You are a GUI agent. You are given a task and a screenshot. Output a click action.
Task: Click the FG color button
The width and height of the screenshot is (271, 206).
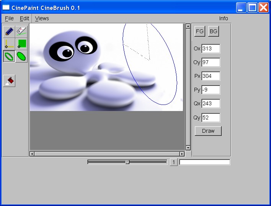(200, 31)
